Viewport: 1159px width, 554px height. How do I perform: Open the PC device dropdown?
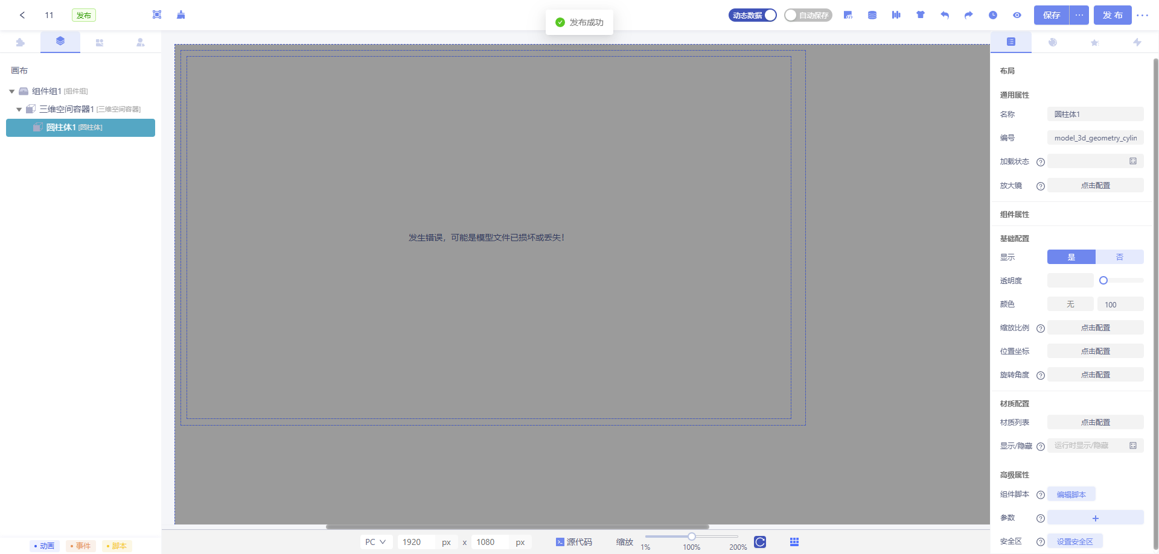pos(376,542)
